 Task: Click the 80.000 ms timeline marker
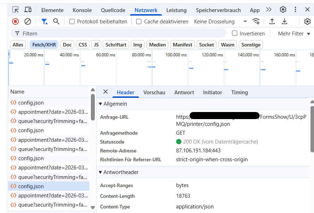click(141, 55)
